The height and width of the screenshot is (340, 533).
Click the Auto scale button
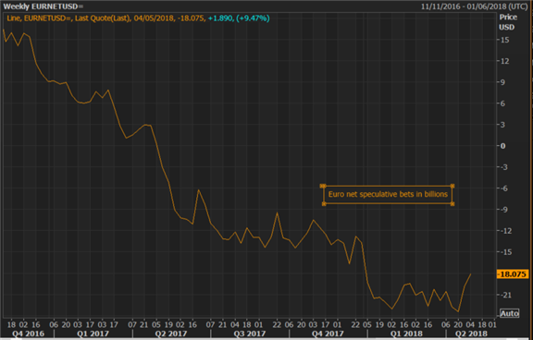(509, 313)
